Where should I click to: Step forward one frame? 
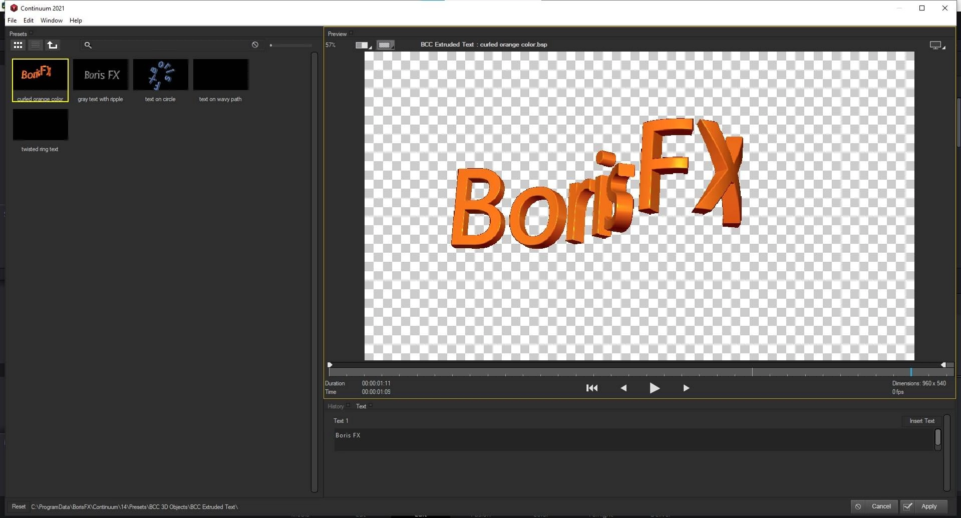point(686,388)
